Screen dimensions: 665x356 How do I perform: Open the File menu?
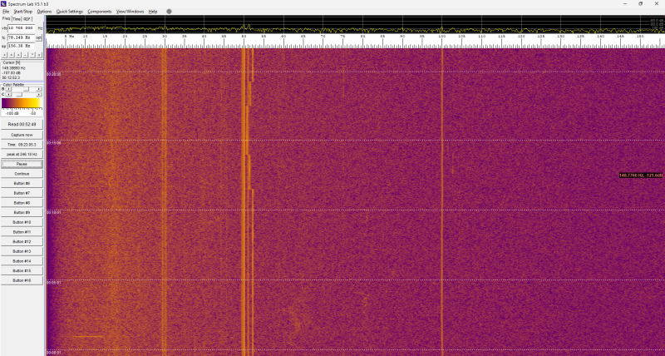6,12
